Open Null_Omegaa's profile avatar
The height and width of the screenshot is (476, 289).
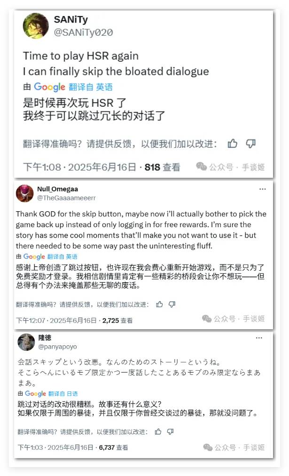tap(25, 193)
